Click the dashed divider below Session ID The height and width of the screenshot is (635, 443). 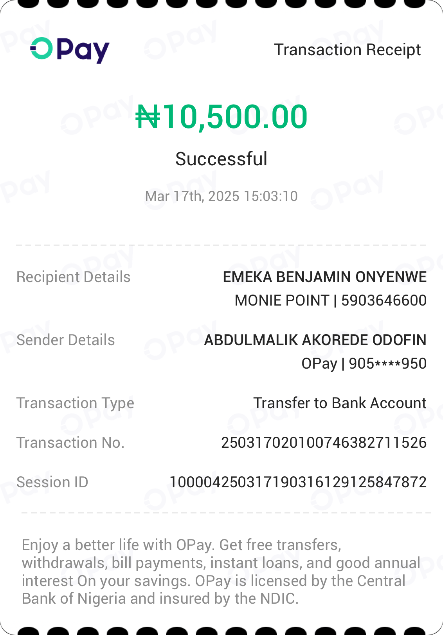pos(226,512)
